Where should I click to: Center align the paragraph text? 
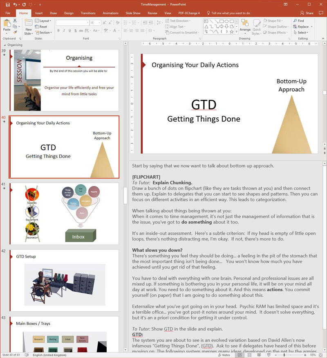131,31
